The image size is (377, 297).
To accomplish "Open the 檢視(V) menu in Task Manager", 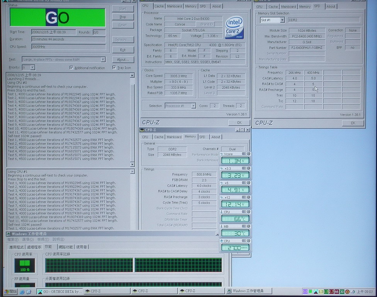I will pyautogui.click(x=43, y=239).
